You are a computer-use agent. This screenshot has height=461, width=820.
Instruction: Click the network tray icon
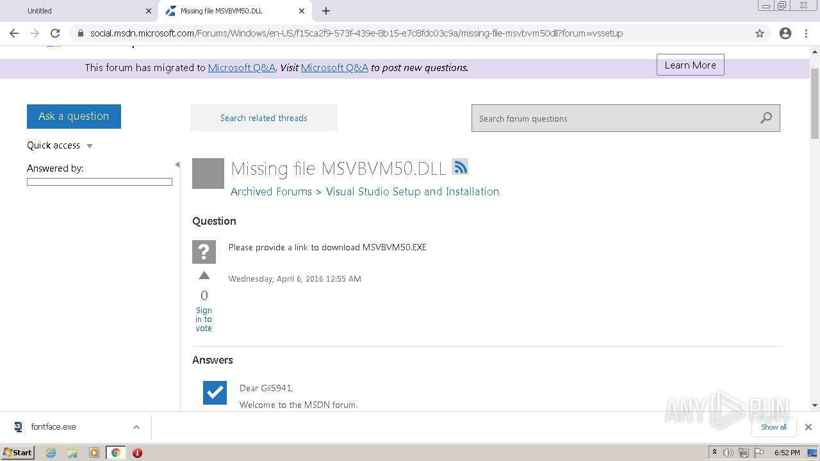pyautogui.click(x=743, y=453)
